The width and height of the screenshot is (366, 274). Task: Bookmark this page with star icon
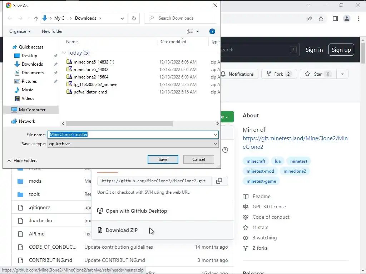click(x=321, y=19)
